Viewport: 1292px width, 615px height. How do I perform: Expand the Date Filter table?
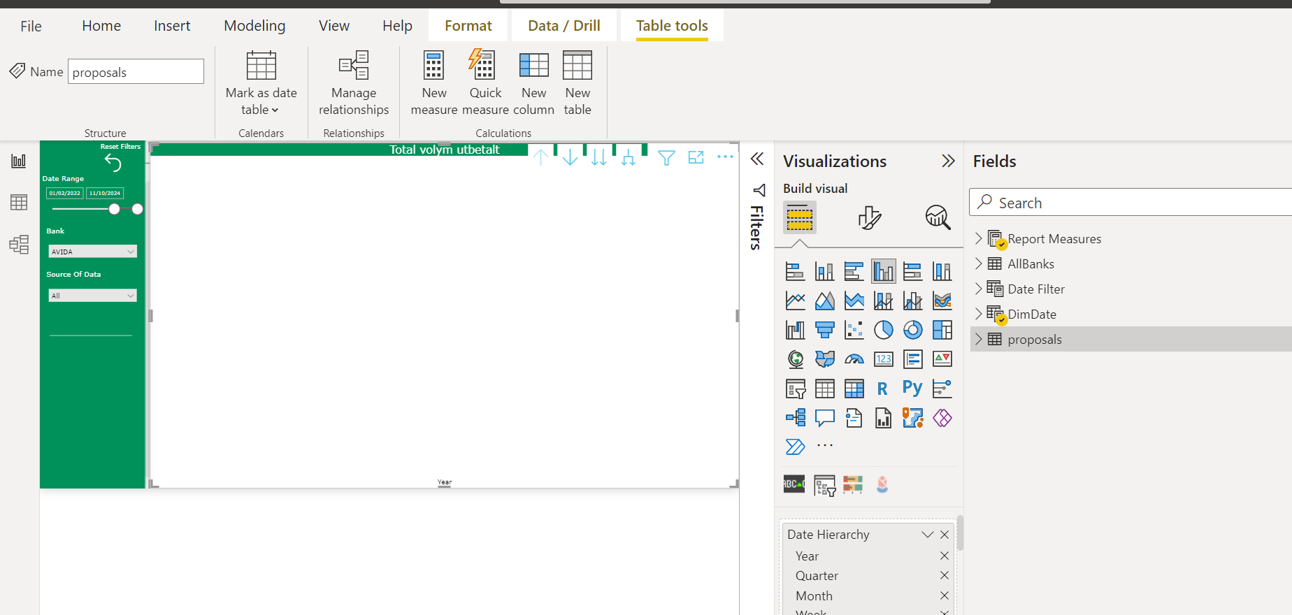click(979, 289)
